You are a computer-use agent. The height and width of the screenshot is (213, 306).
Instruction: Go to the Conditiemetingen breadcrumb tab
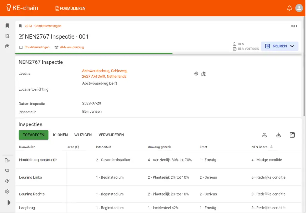click(x=37, y=47)
